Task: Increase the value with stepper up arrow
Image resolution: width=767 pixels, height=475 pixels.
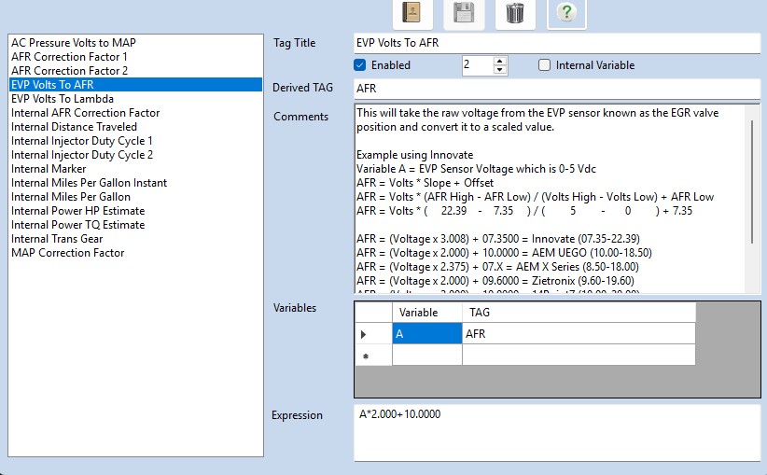Action: pyautogui.click(x=499, y=62)
